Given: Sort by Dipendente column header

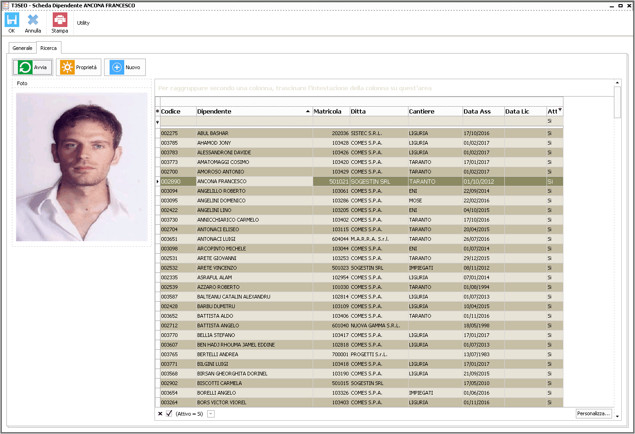Looking at the screenshot, I should [254, 111].
